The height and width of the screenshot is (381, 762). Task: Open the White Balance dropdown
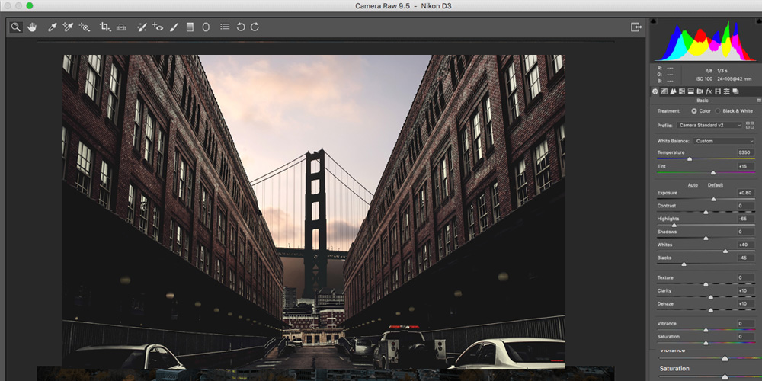click(x=724, y=141)
